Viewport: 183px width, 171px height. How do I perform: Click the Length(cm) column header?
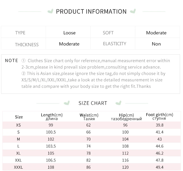point(52,117)
